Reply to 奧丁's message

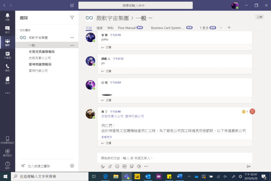click(x=106, y=143)
